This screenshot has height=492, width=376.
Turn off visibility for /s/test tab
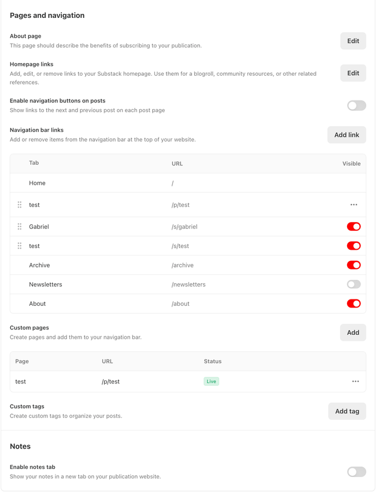point(353,246)
